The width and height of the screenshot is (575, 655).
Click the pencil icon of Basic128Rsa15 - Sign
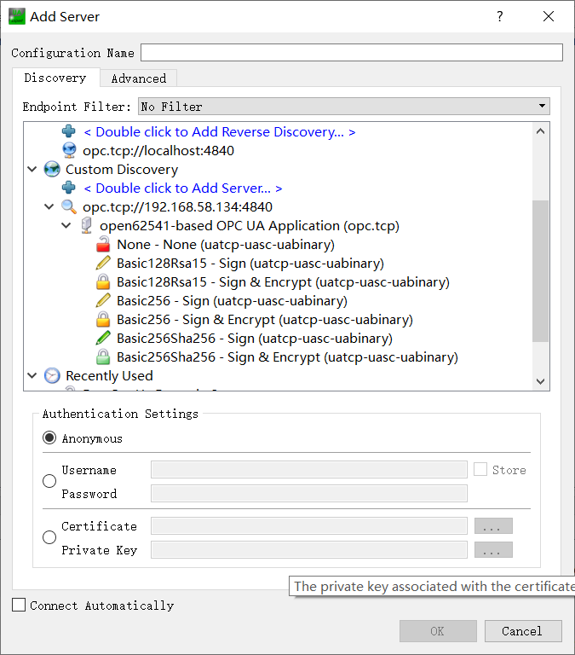click(x=103, y=263)
